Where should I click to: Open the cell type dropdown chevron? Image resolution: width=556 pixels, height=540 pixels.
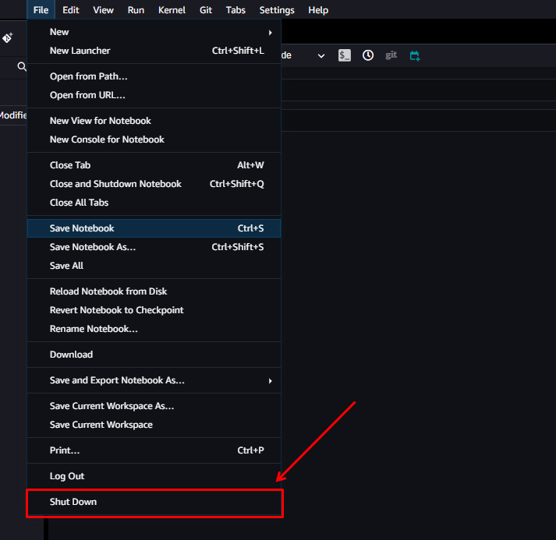[321, 55]
